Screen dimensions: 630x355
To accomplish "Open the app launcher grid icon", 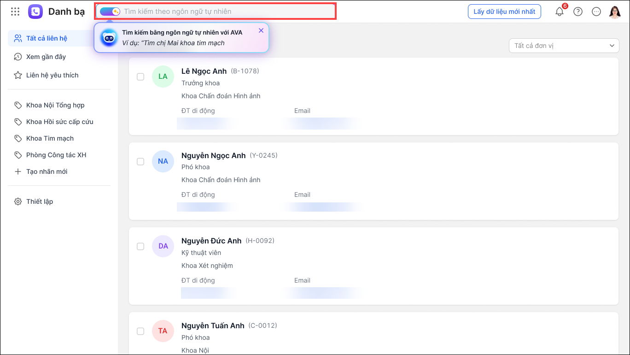I will point(15,12).
